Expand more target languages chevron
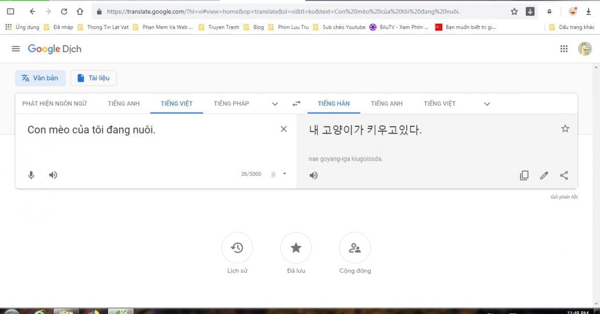The image size is (600, 314). [x=487, y=104]
